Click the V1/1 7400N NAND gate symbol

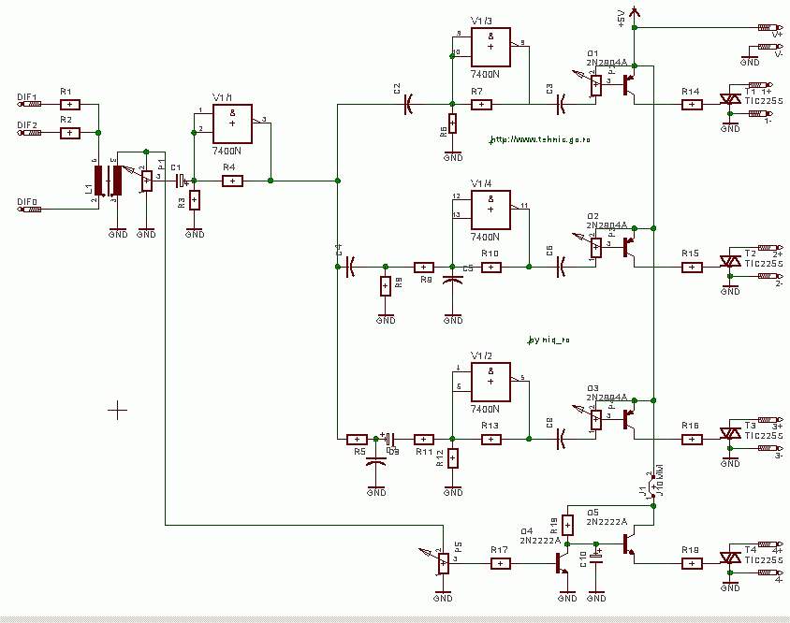pos(232,122)
